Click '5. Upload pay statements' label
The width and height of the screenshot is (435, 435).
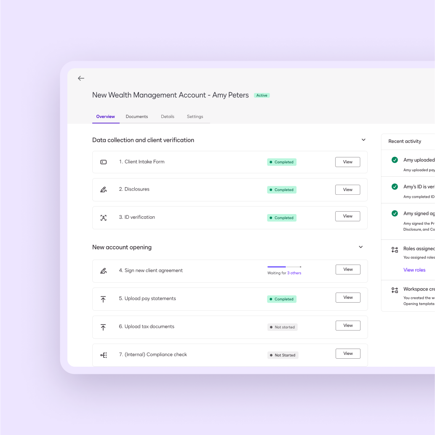pos(147,298)
